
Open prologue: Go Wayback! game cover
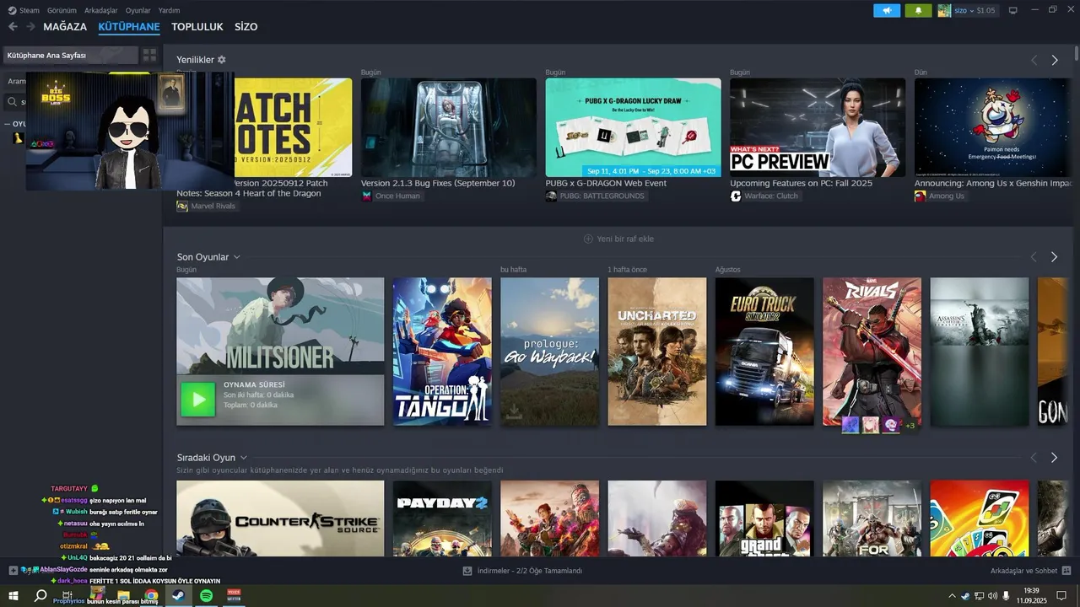pyautogui.click(x=549, y=352)
